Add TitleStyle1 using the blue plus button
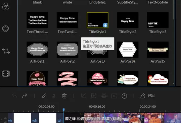Viewport: 181px width, 123px height. coord(105,25)
